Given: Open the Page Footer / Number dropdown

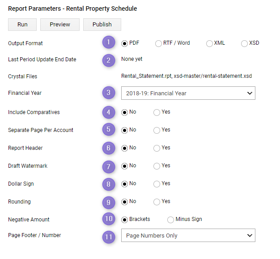Looking at the screenshot, I should point(188,235).
